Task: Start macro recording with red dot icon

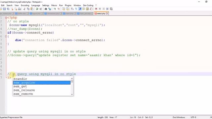Action: tap(96, 9)
